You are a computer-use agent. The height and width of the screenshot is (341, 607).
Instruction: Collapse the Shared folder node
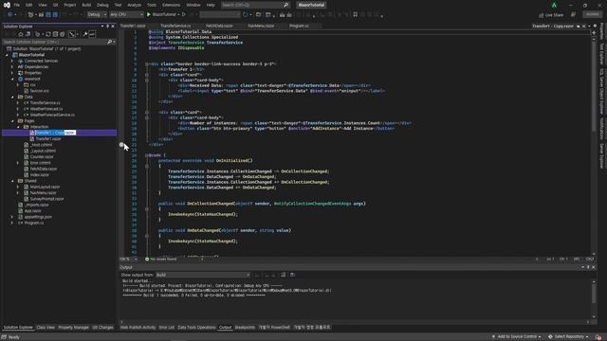point(12,181)
